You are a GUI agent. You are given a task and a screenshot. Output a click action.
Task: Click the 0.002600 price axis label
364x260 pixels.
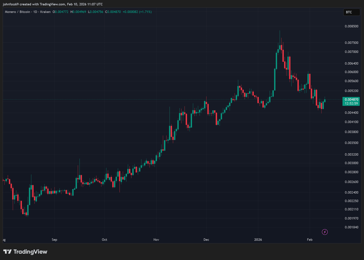tap(351, 182)
